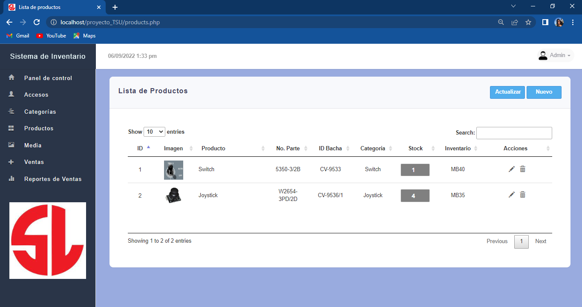
Task: Open the YouTube bookmark
Action: coord(51,36)
